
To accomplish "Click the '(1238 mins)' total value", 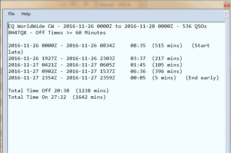I will (92, 91).
